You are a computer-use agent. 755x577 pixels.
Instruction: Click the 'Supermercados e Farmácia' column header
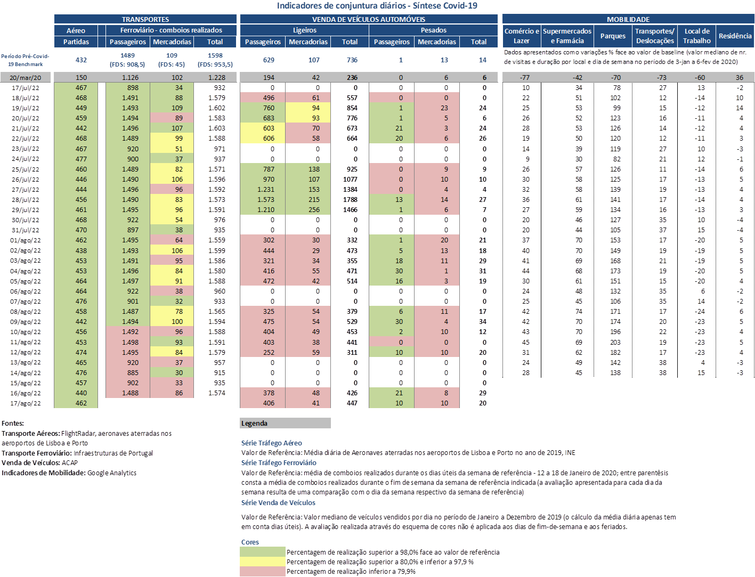pos(567,36)
